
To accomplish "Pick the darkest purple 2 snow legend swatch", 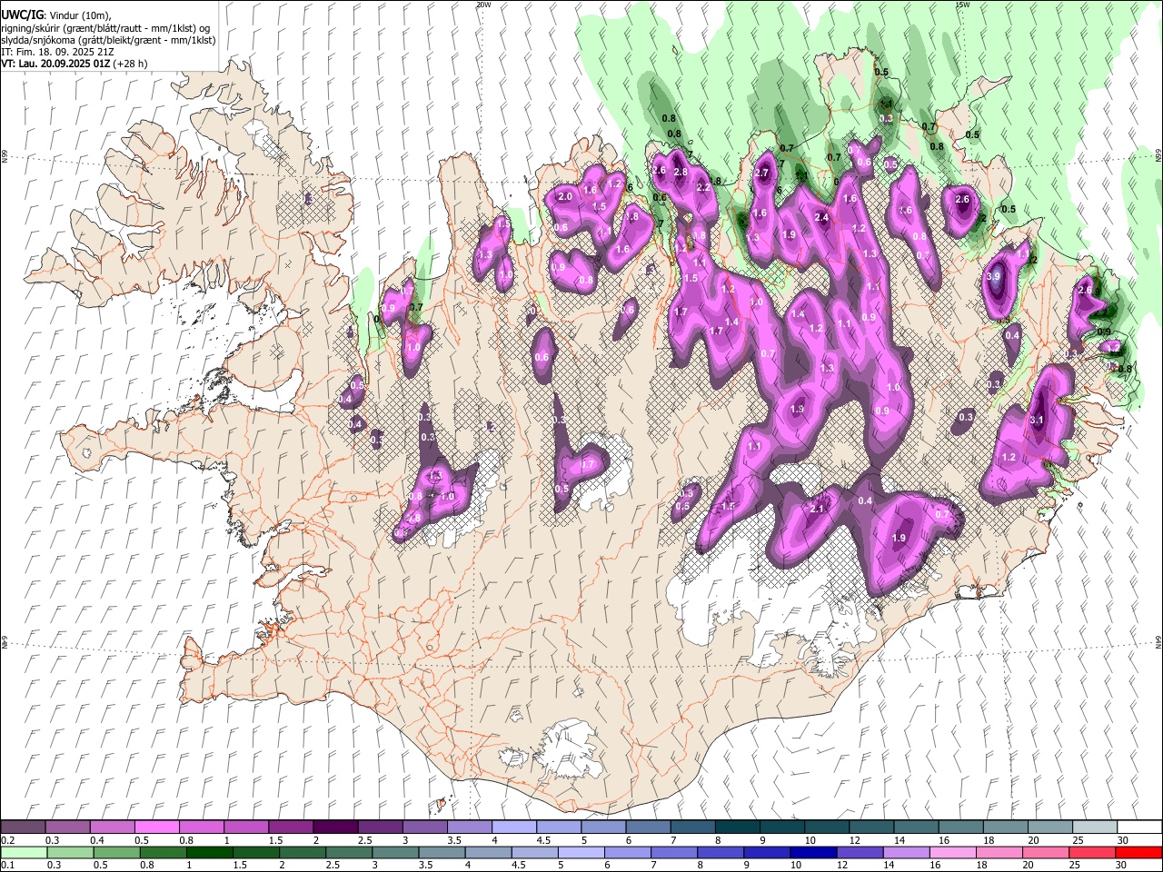I will [x=335, y=827].
